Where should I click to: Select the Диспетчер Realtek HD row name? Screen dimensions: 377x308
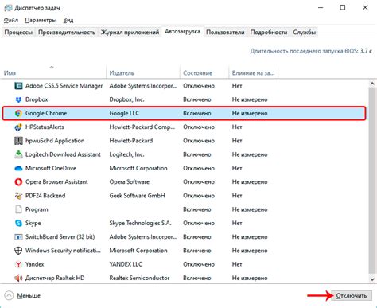[x=55, y=278]
